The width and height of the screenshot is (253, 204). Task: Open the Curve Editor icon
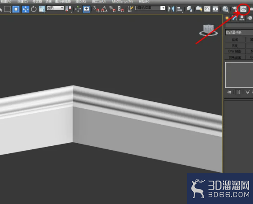(x=207, y=9)
